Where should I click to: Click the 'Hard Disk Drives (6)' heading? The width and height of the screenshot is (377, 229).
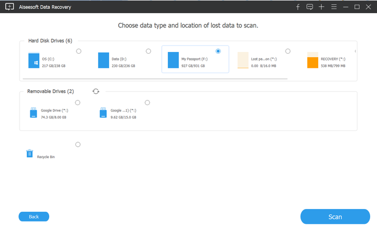click(50, 41)
